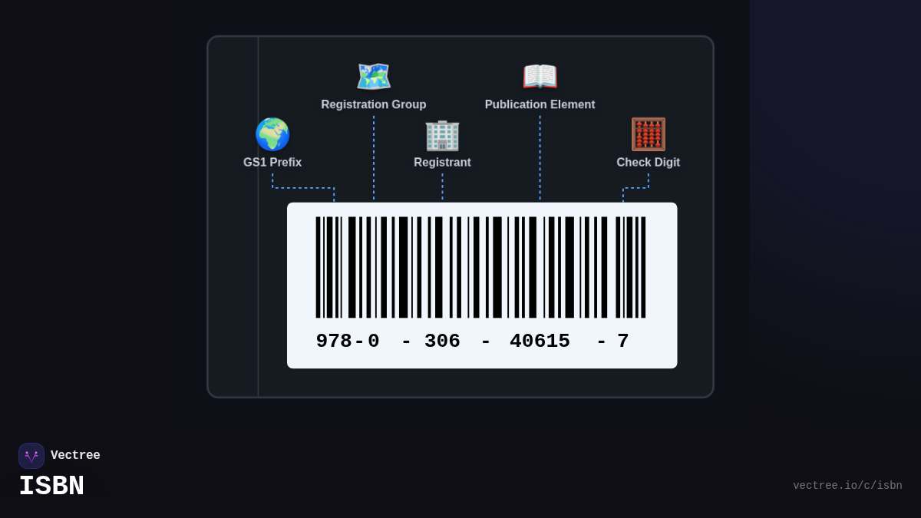Viewport: 921px width, 518px height.
Task: Click the Registration Group label
Action: (374, 104)
